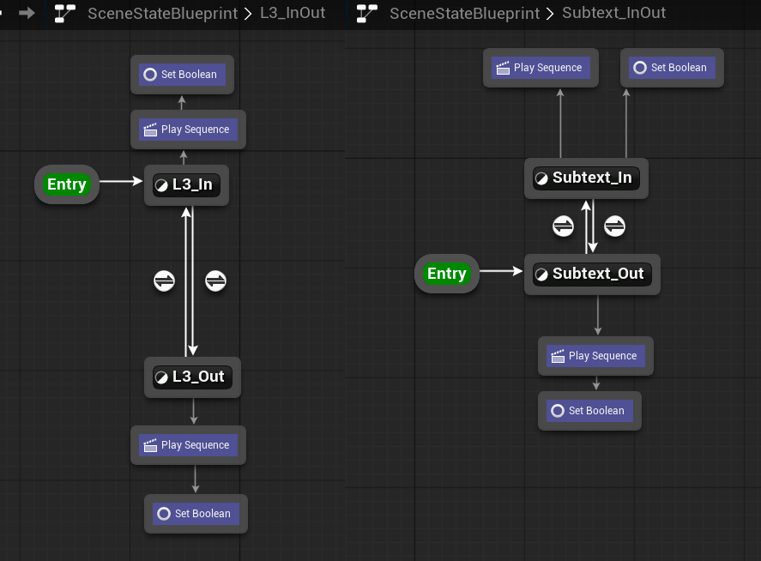Select the left transition icon below Subtext_In
Viewport: 761px width, 561px height.
(x=563, y=226)
